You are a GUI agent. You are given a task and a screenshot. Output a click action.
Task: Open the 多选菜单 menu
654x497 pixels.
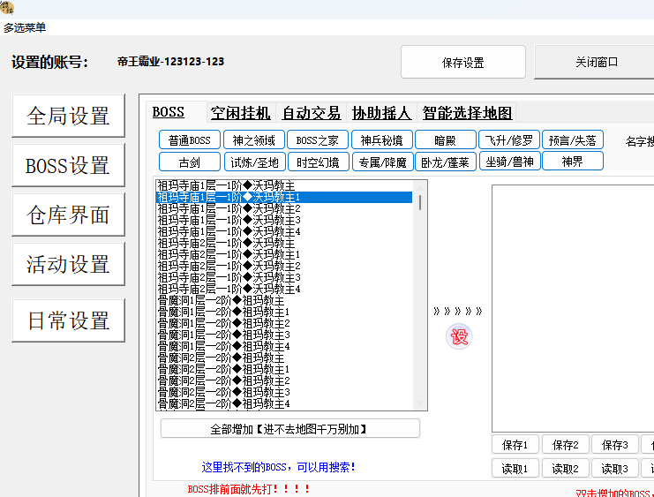25,27
